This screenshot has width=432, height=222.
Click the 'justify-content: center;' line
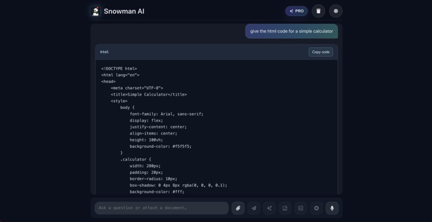point(158,127)
